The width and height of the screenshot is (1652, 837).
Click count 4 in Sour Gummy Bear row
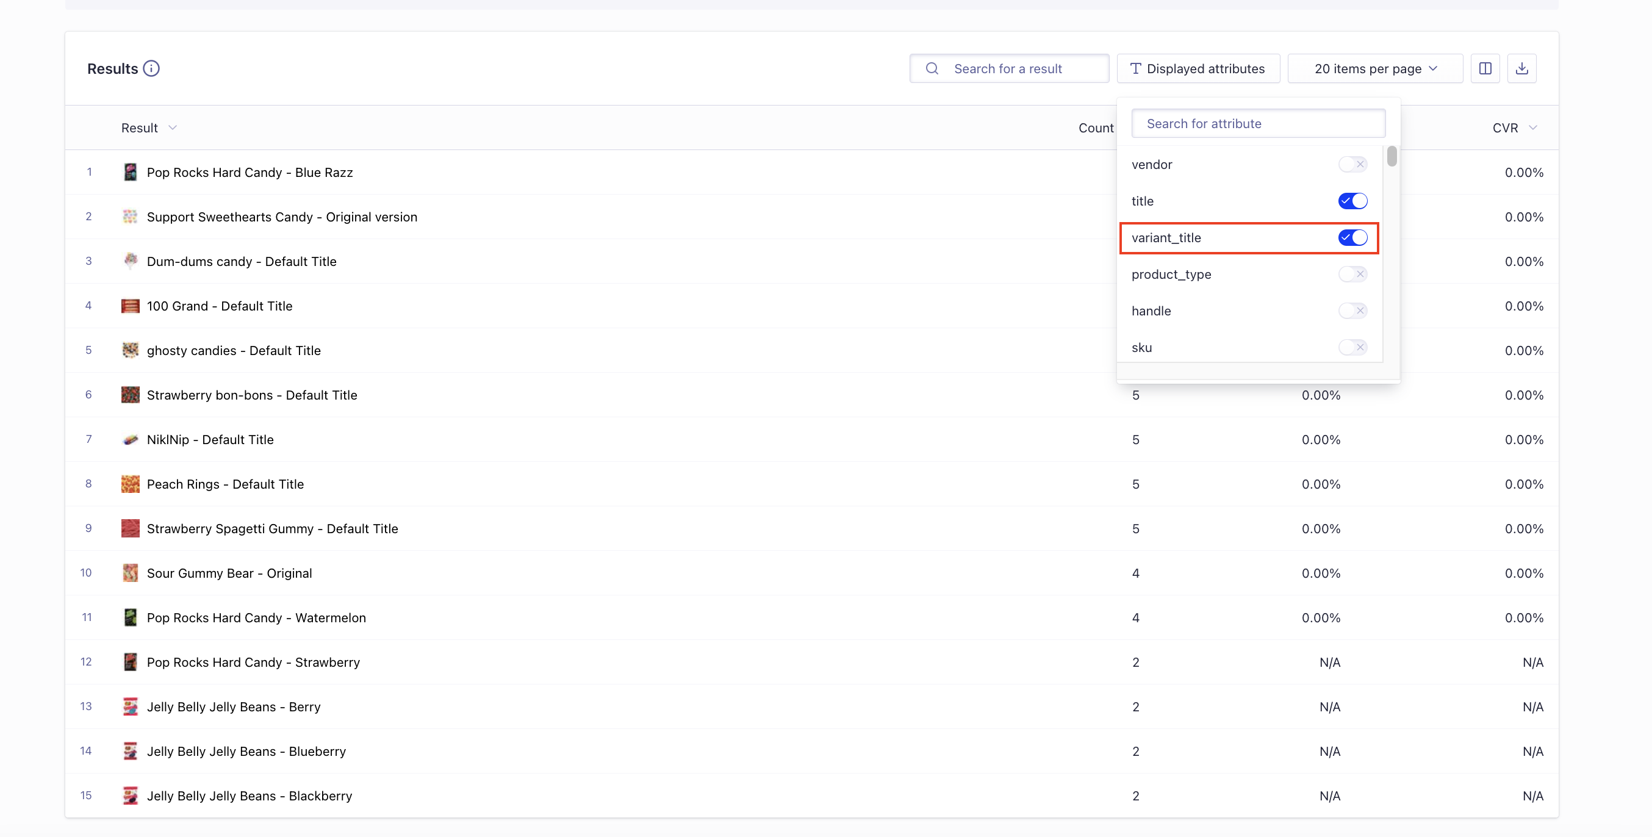click(x=1136, y=573)
